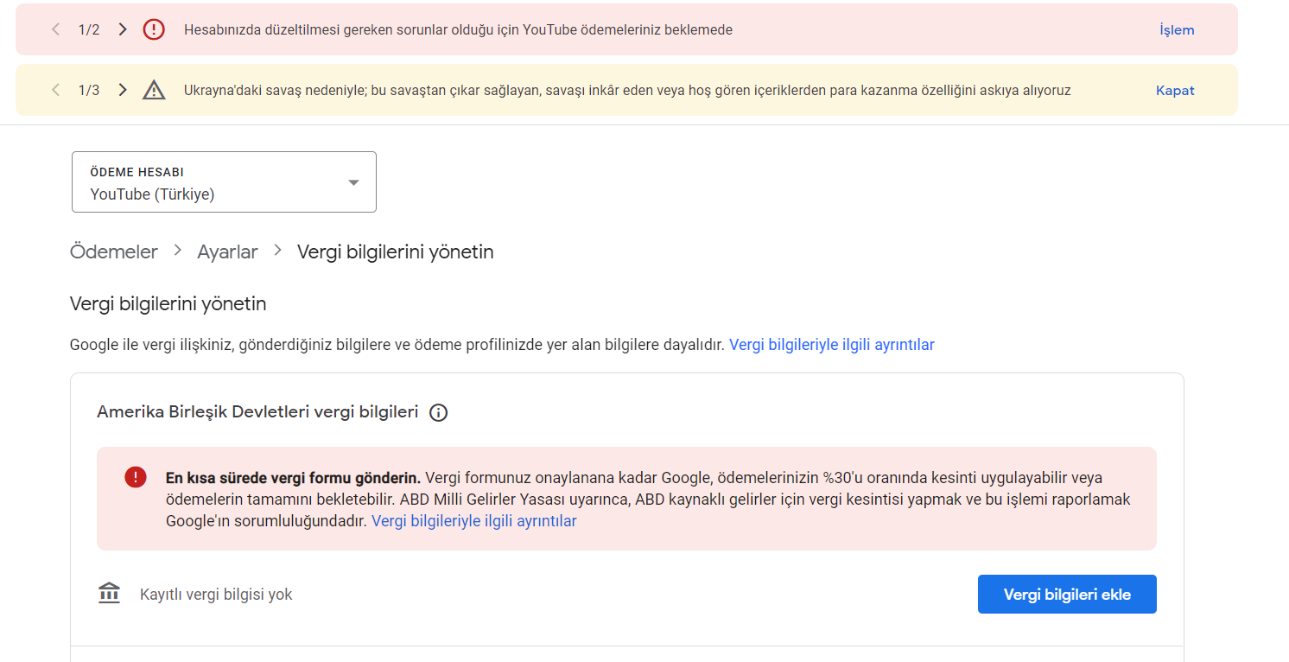Open Vergi bilgileriyle ilgili ayrıntılar link in red warning box
The height and width of the screenshot is (662, 1289).
(474, 521)
